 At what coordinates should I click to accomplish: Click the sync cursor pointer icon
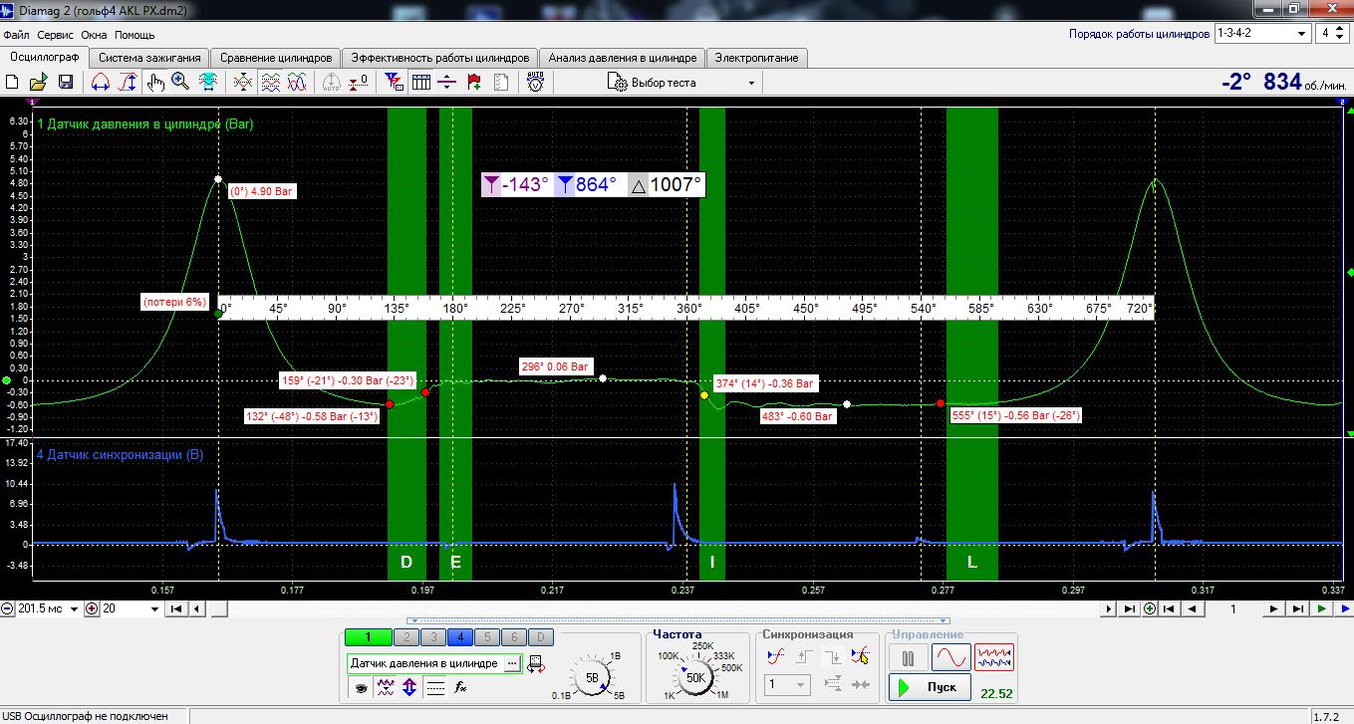click(861, 656)
